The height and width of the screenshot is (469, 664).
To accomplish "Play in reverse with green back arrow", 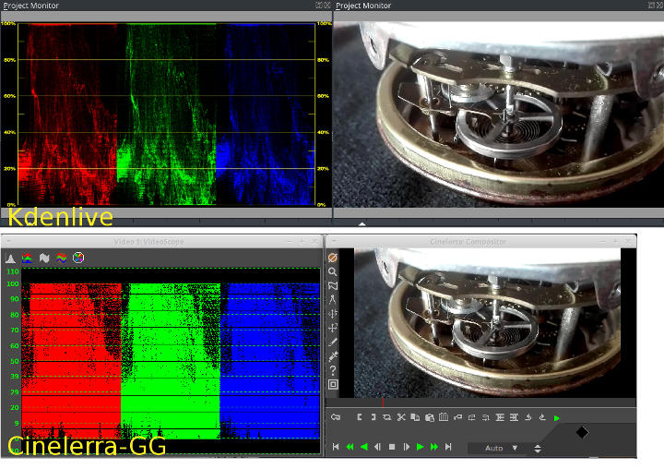I will (363, 447).
